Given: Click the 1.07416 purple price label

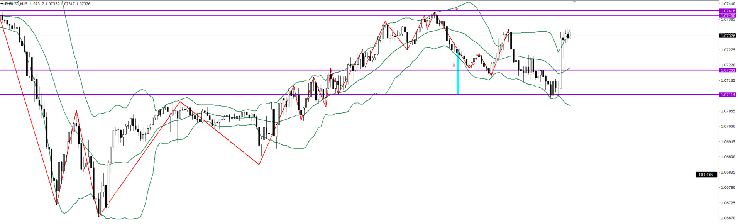Looking at the screenshot, I should click(728, 11).
